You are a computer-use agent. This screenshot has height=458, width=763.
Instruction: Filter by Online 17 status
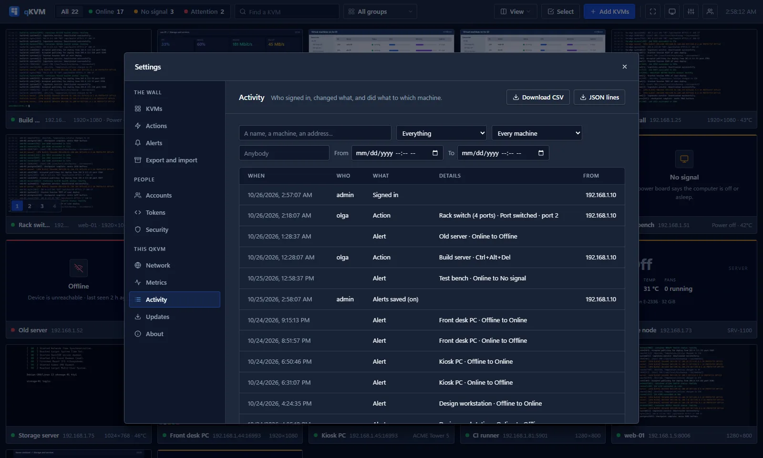(106, 11)
